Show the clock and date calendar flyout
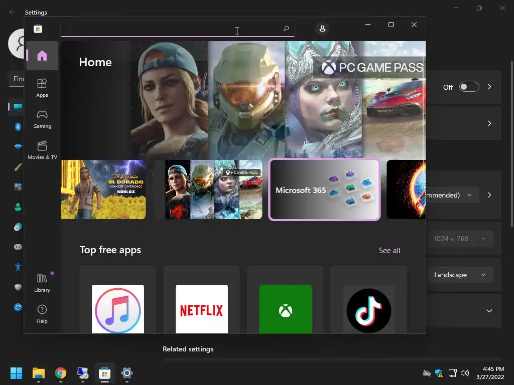This screenshot has width=514, height=385. 490,373
